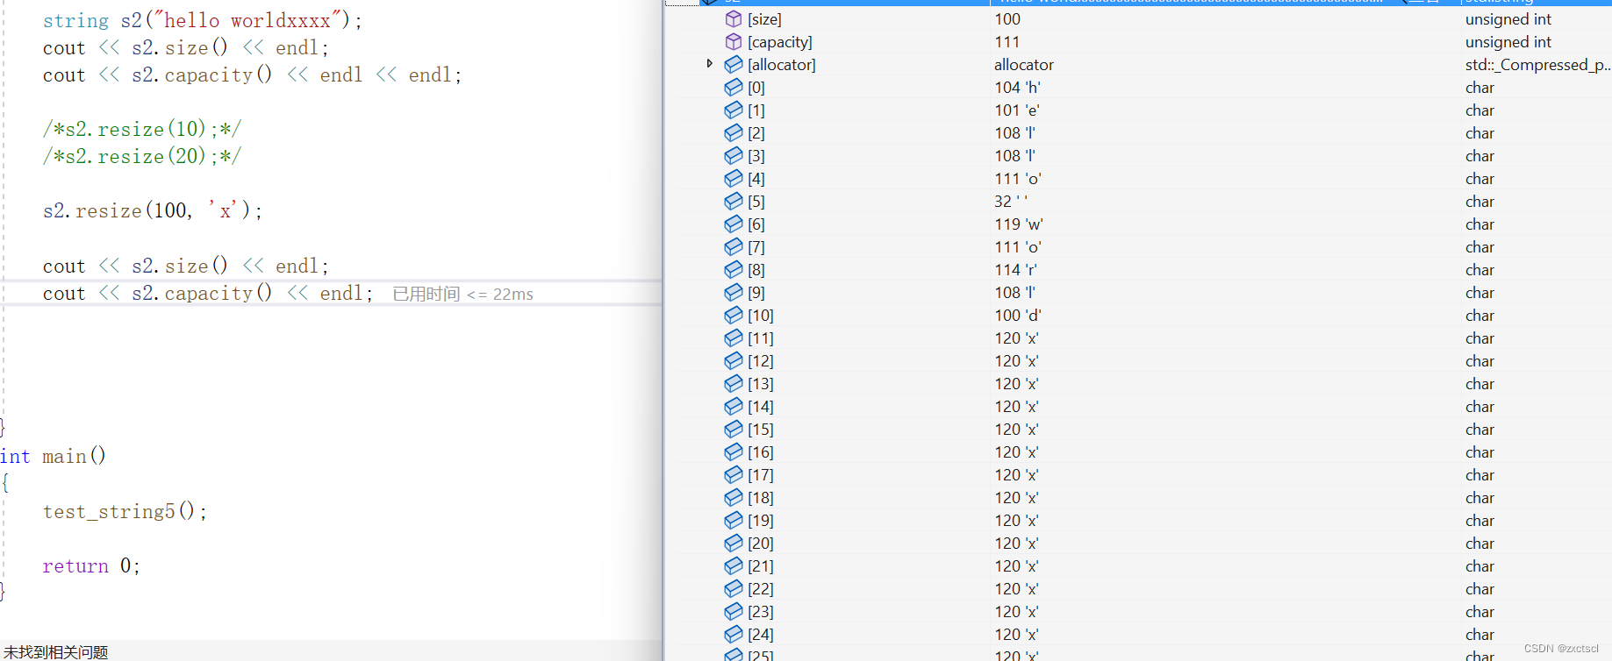Click the unsigned int type of [capacity]
This screenshot has height=661, width=1612.
1508,42
